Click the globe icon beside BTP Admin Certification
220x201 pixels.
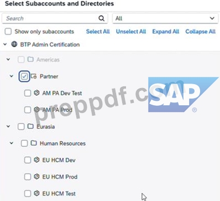click(x=14, y=44)
